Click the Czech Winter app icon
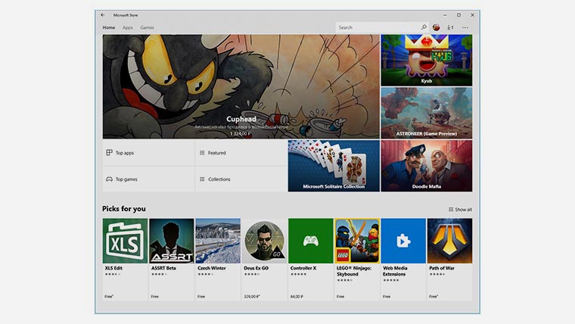The image size is (575, 324). [x=218, y=241]
